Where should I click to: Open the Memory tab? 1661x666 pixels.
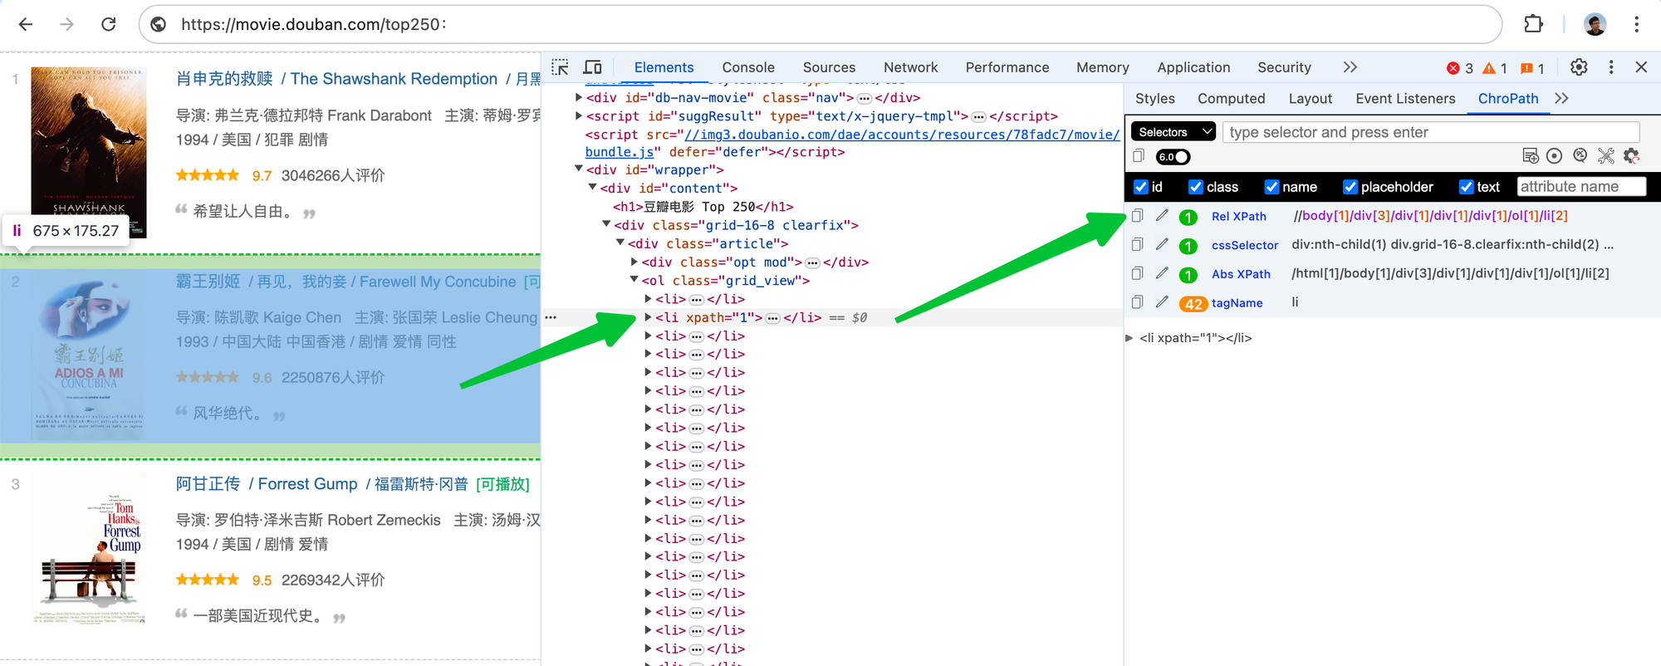pos(1103,67)
